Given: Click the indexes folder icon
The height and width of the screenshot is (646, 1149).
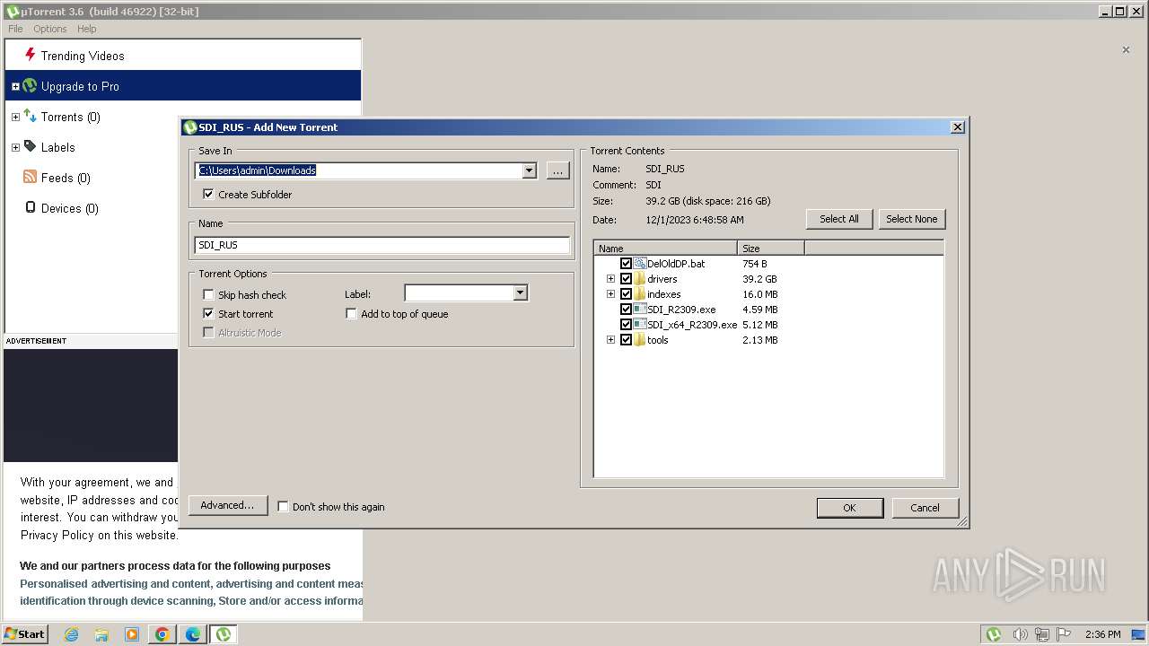Looking at the screenshot, I should pyautogui.click(x=640, y=294).
